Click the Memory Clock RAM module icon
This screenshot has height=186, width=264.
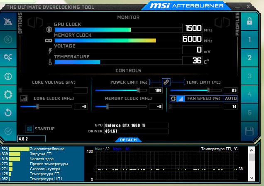[49, 40]
